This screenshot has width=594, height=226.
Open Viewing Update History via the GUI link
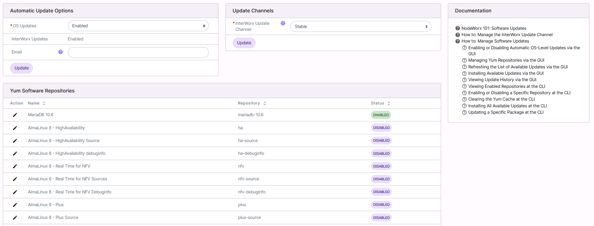coord(502,80)
